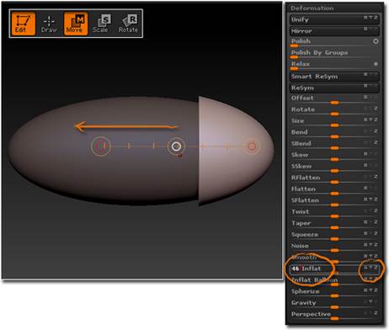Click the ReSym button
Screen dimensions: 389x330
334,88
